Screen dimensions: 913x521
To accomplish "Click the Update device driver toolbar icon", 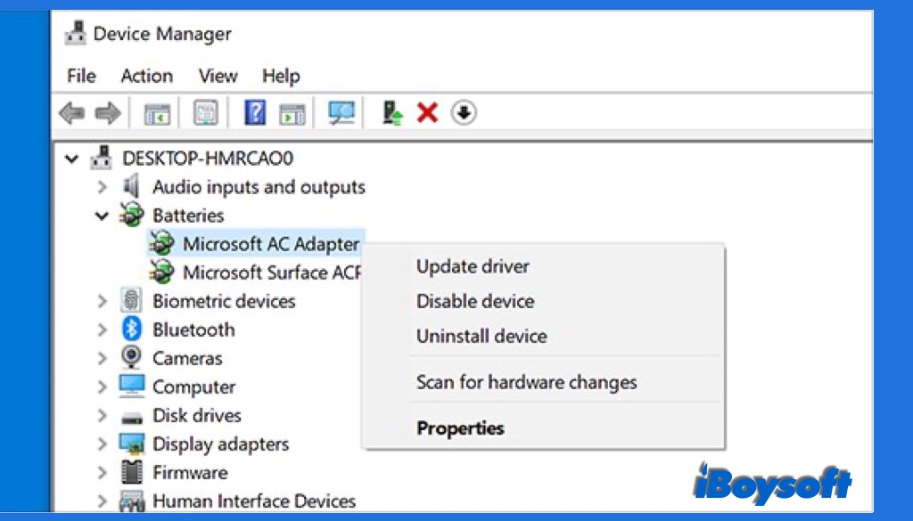I will click(x=392, y=113).
